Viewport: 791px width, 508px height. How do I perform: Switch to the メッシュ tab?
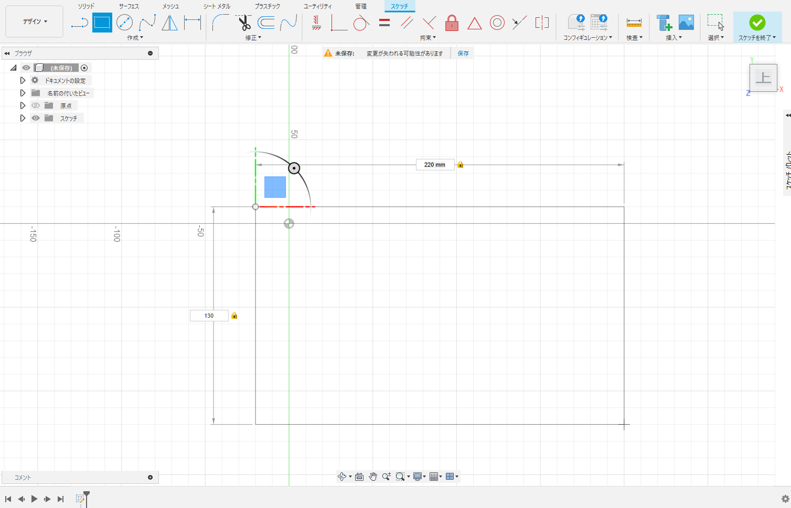click(170, 6)
